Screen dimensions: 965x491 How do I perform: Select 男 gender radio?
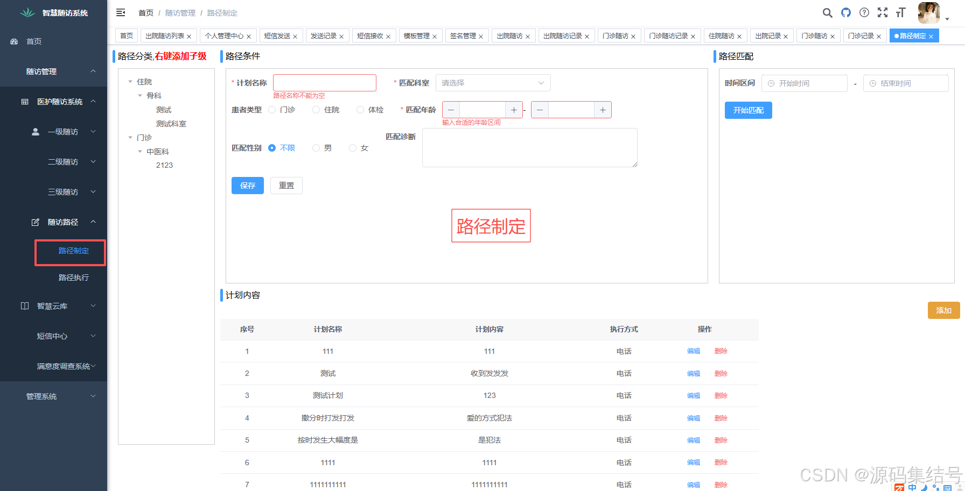click(316, 148)
